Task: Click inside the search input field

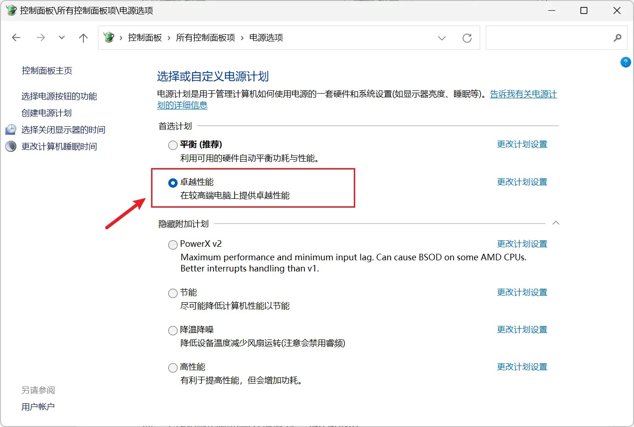Action: click(x=550, y=38)
